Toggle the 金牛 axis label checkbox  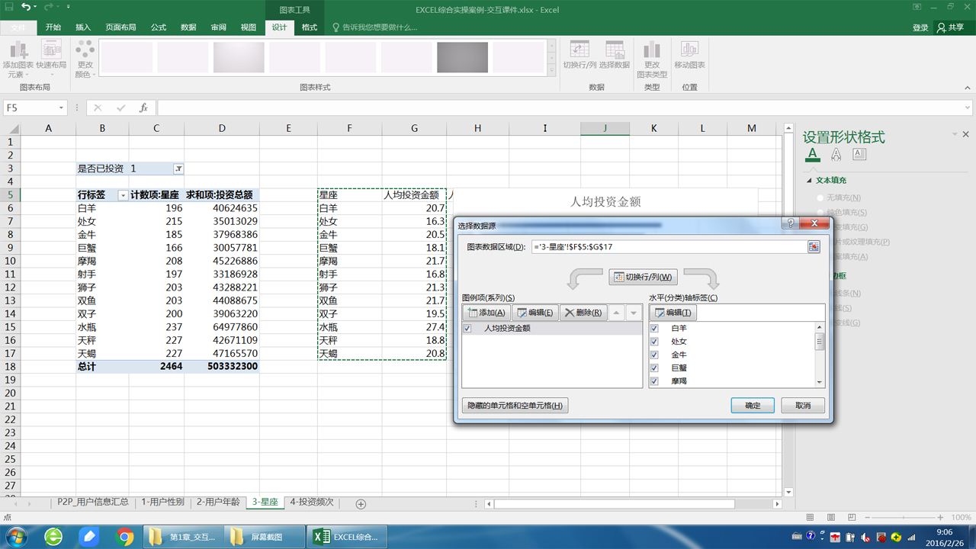[653, 355]
